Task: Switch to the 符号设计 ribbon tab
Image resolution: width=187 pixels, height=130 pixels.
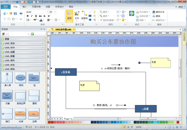Action: point(60,7)
